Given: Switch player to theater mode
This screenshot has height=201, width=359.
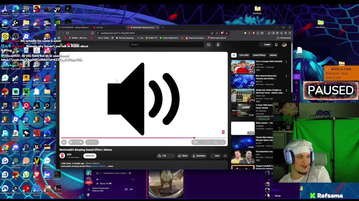Looking at the screenshot, I should [215, 142].
